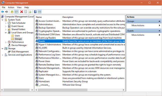Click the Task Scheduler clock icon

[9, 23]
